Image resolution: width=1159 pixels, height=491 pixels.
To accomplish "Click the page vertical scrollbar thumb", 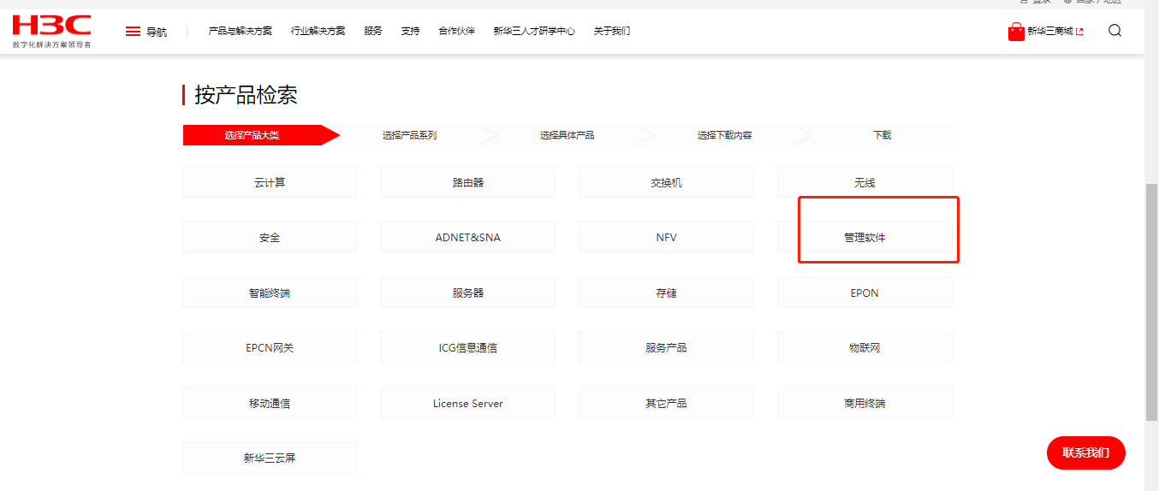I will (1151, 301).
